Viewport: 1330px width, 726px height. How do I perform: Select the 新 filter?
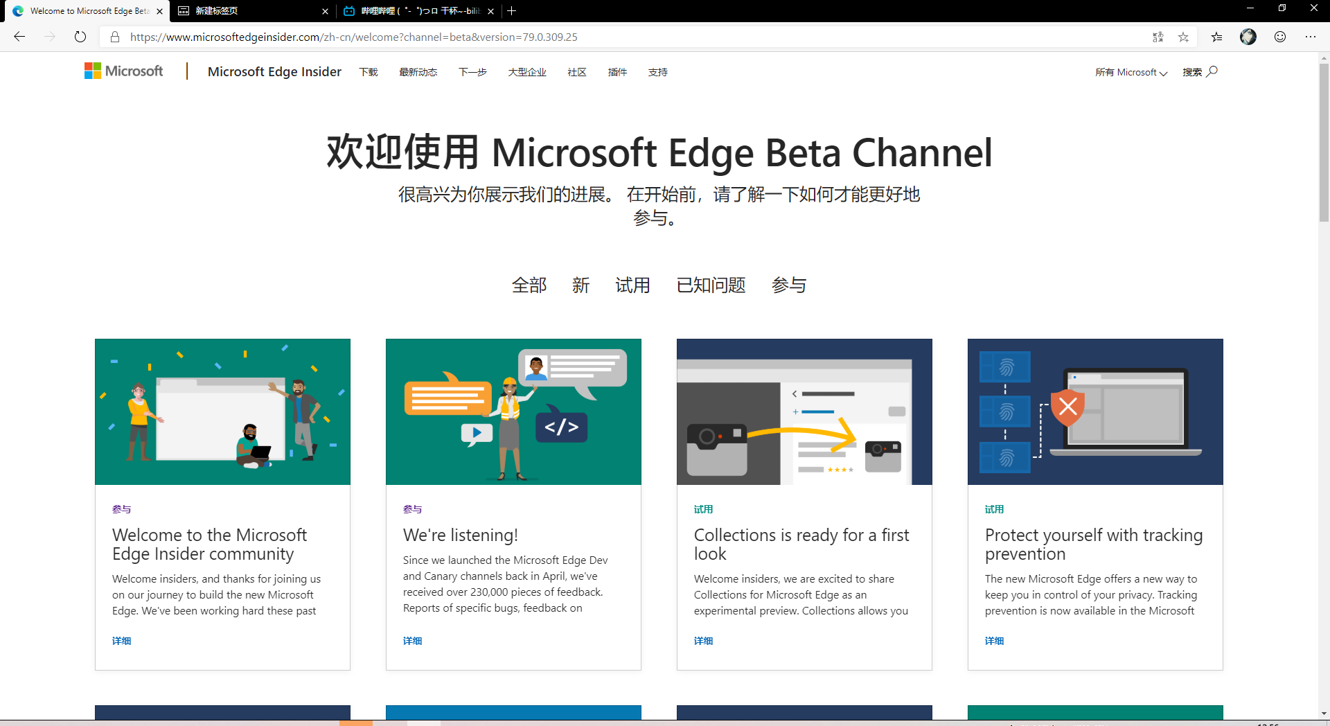(x=580, y=285)
